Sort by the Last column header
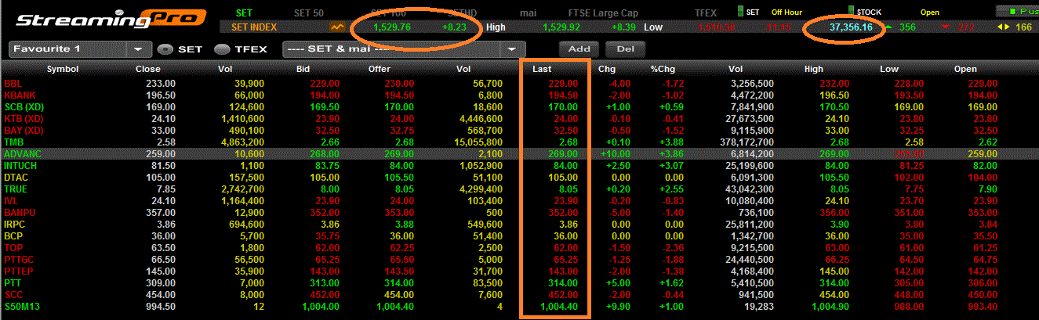This screenshot has width=1039, height=320. click(x=542, y=69)
